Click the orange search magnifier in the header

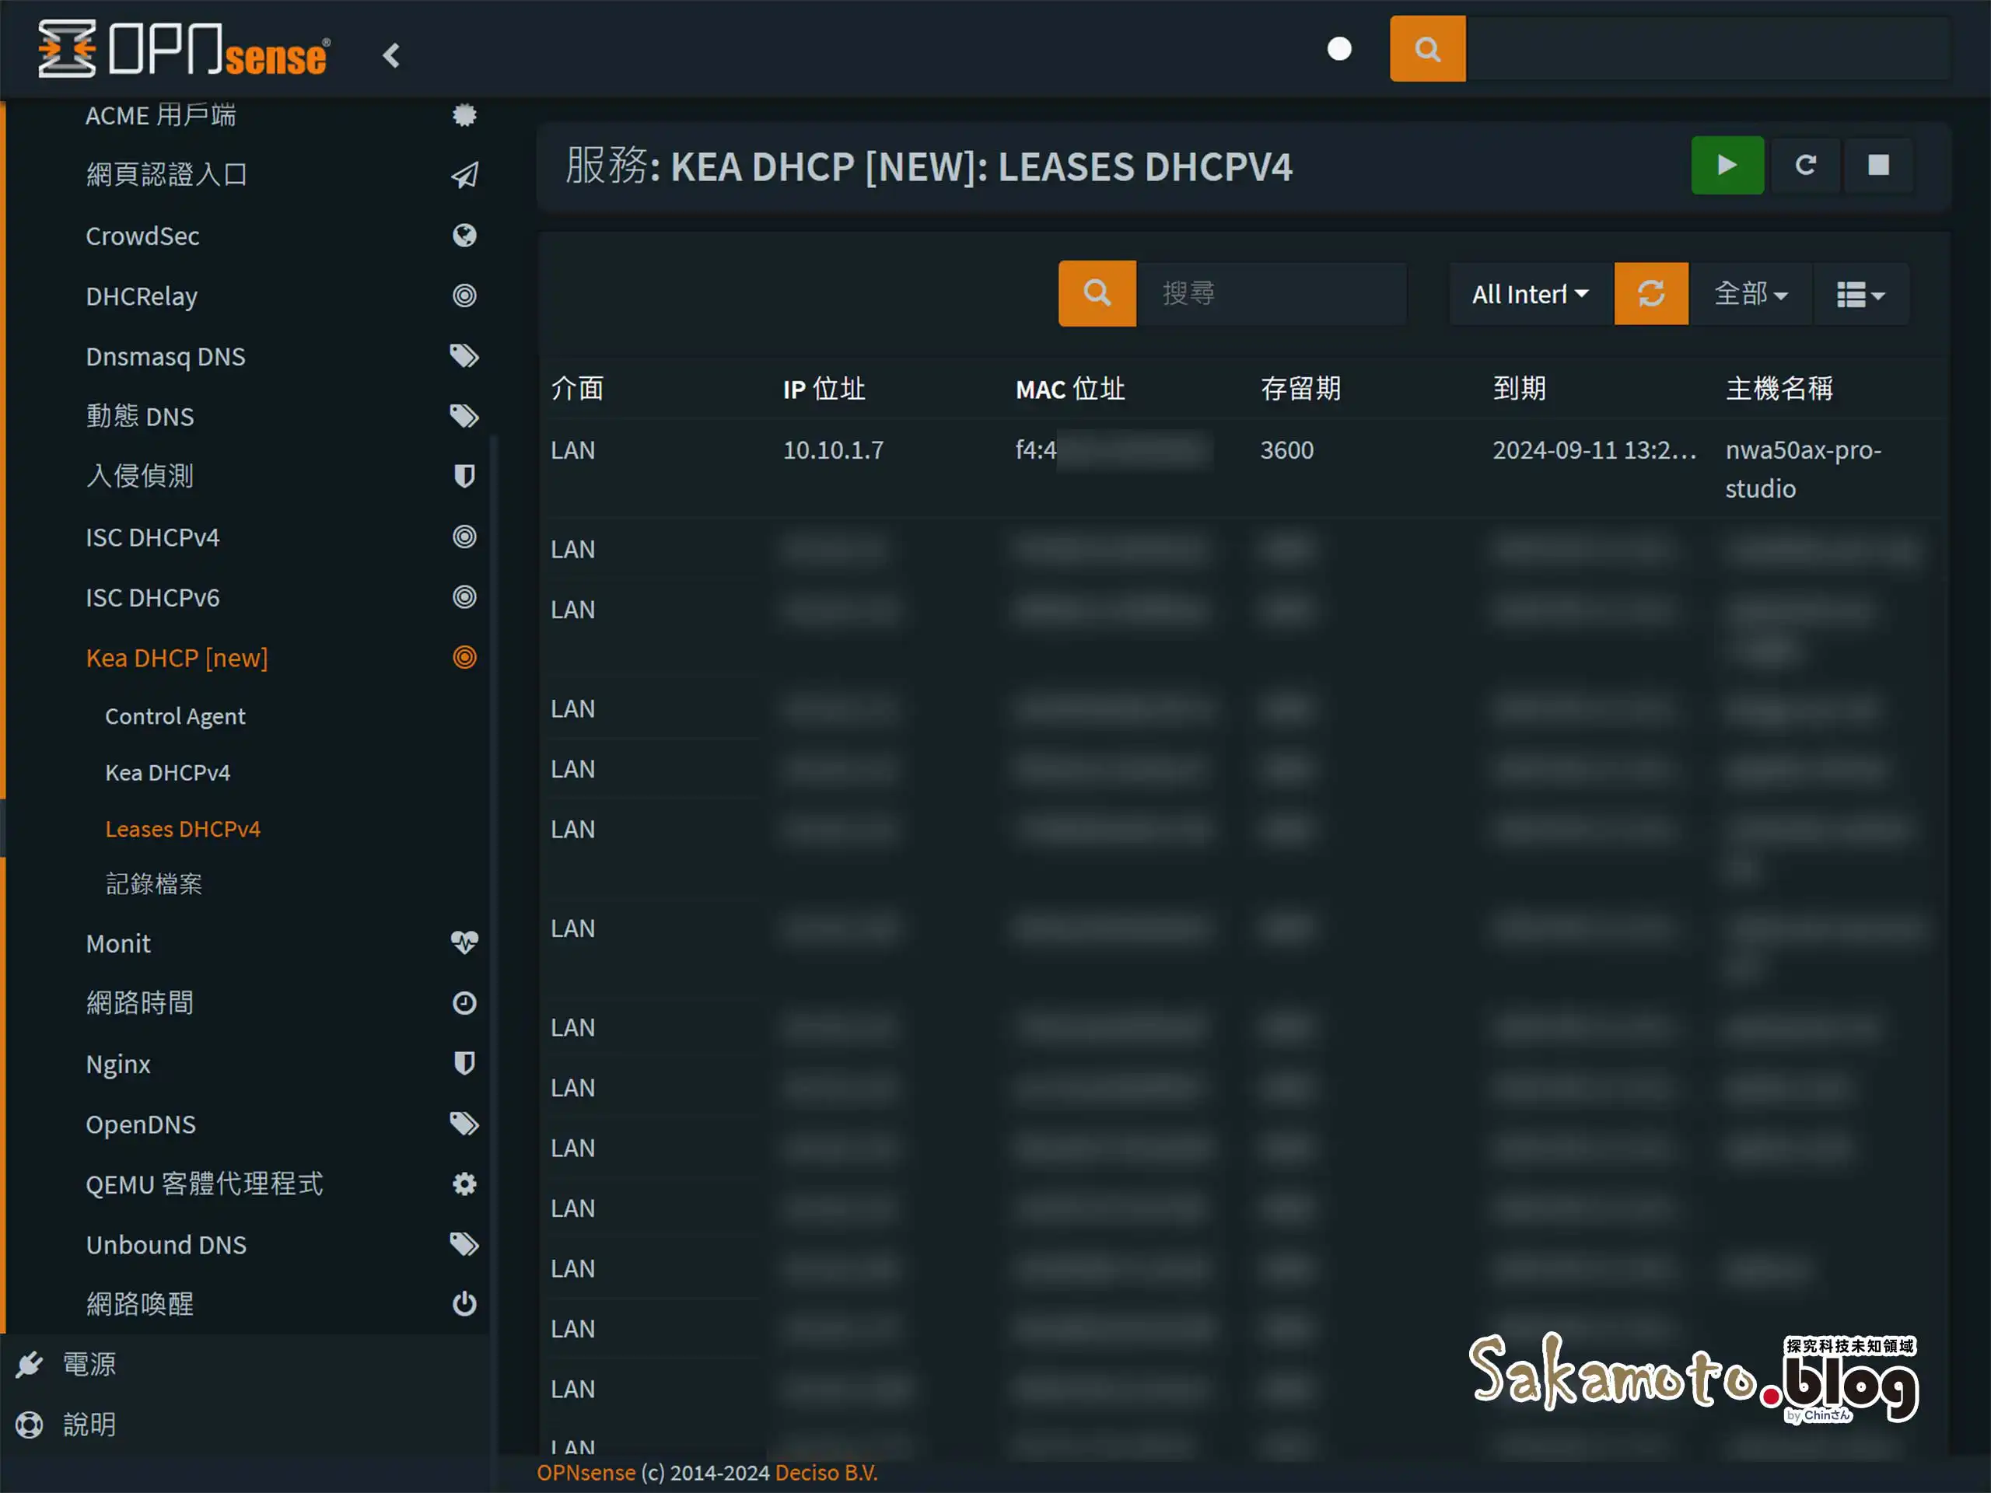pos(1426,48)
